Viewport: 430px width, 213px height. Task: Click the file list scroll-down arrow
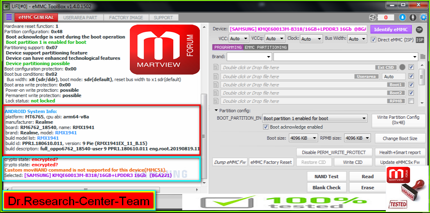click(x=422, y=103)
